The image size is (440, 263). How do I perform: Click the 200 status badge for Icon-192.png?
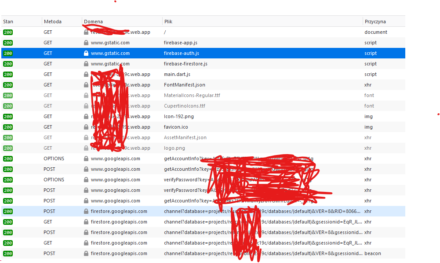coord(8,116)
